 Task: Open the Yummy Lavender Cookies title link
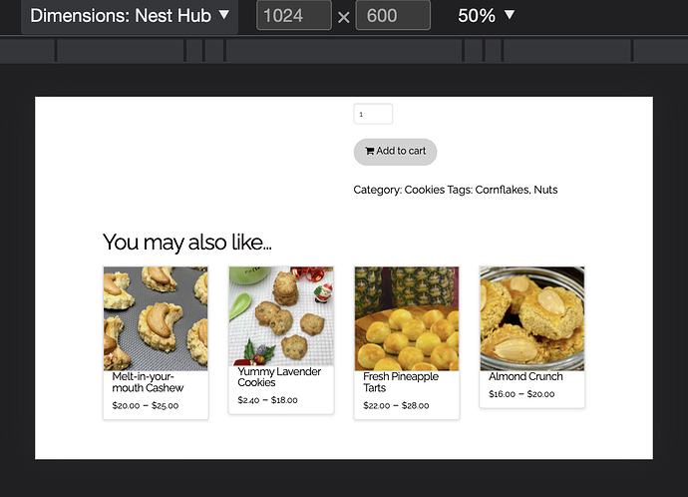(x=265, y=377)
